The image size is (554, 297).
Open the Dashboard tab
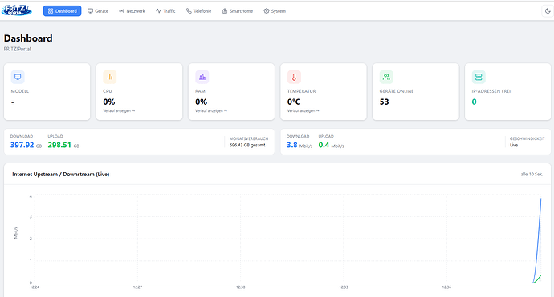point(62,11)
